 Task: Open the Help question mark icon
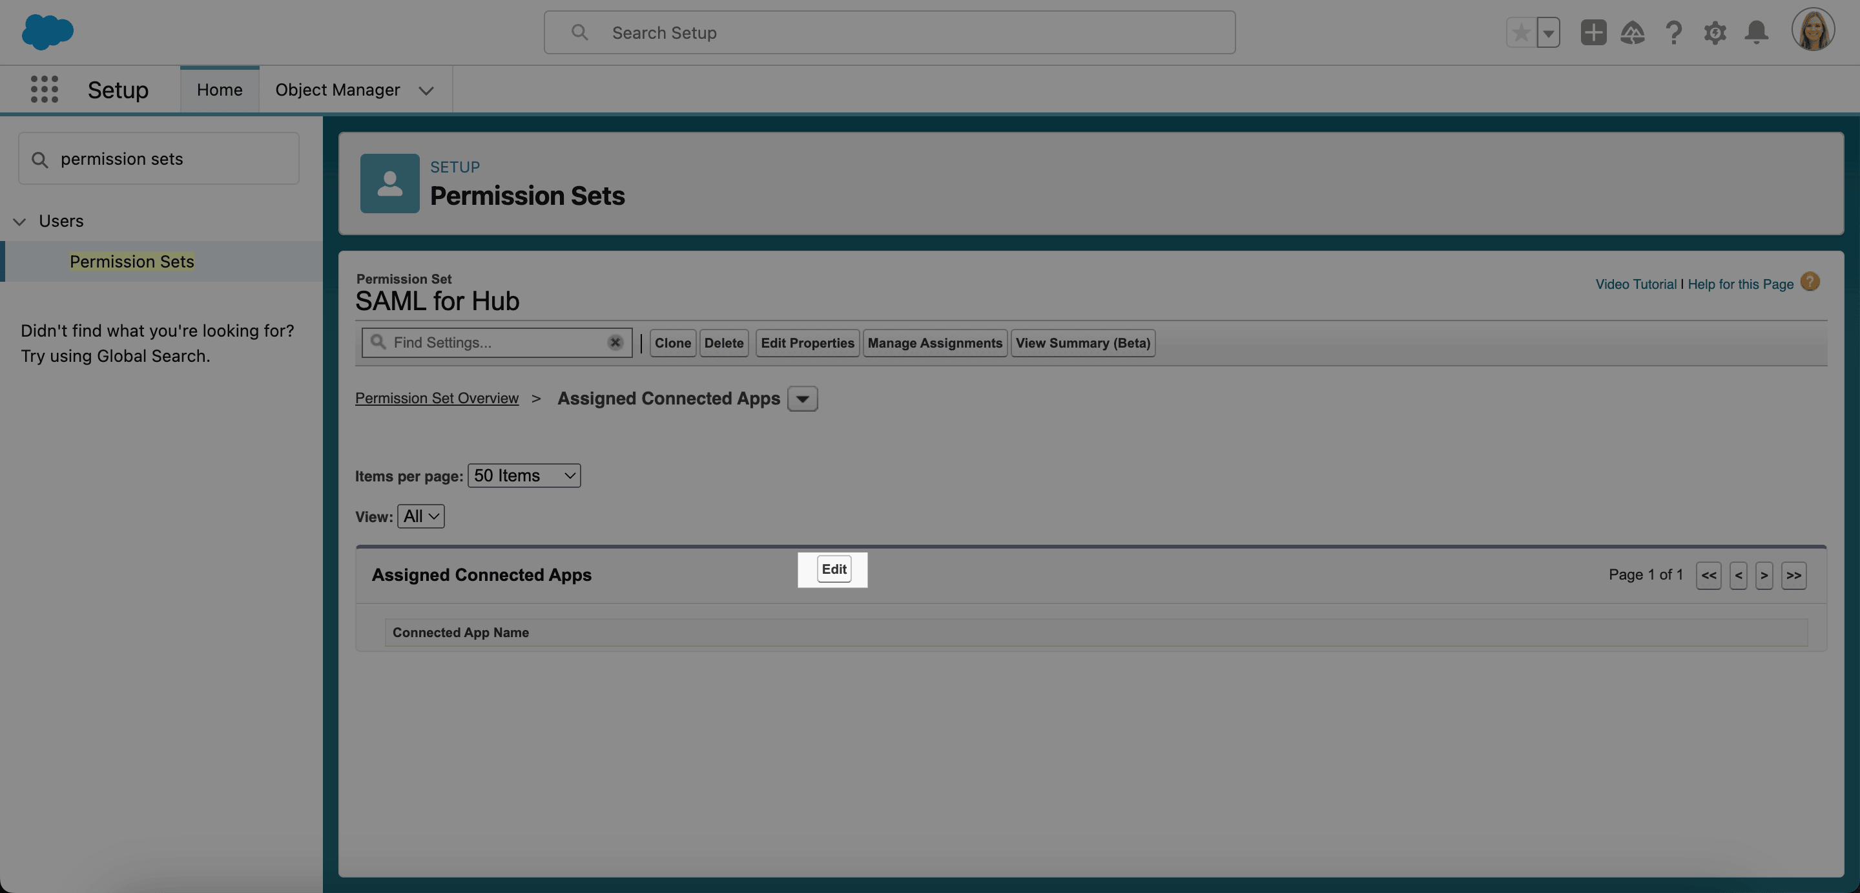point(1674,32)
